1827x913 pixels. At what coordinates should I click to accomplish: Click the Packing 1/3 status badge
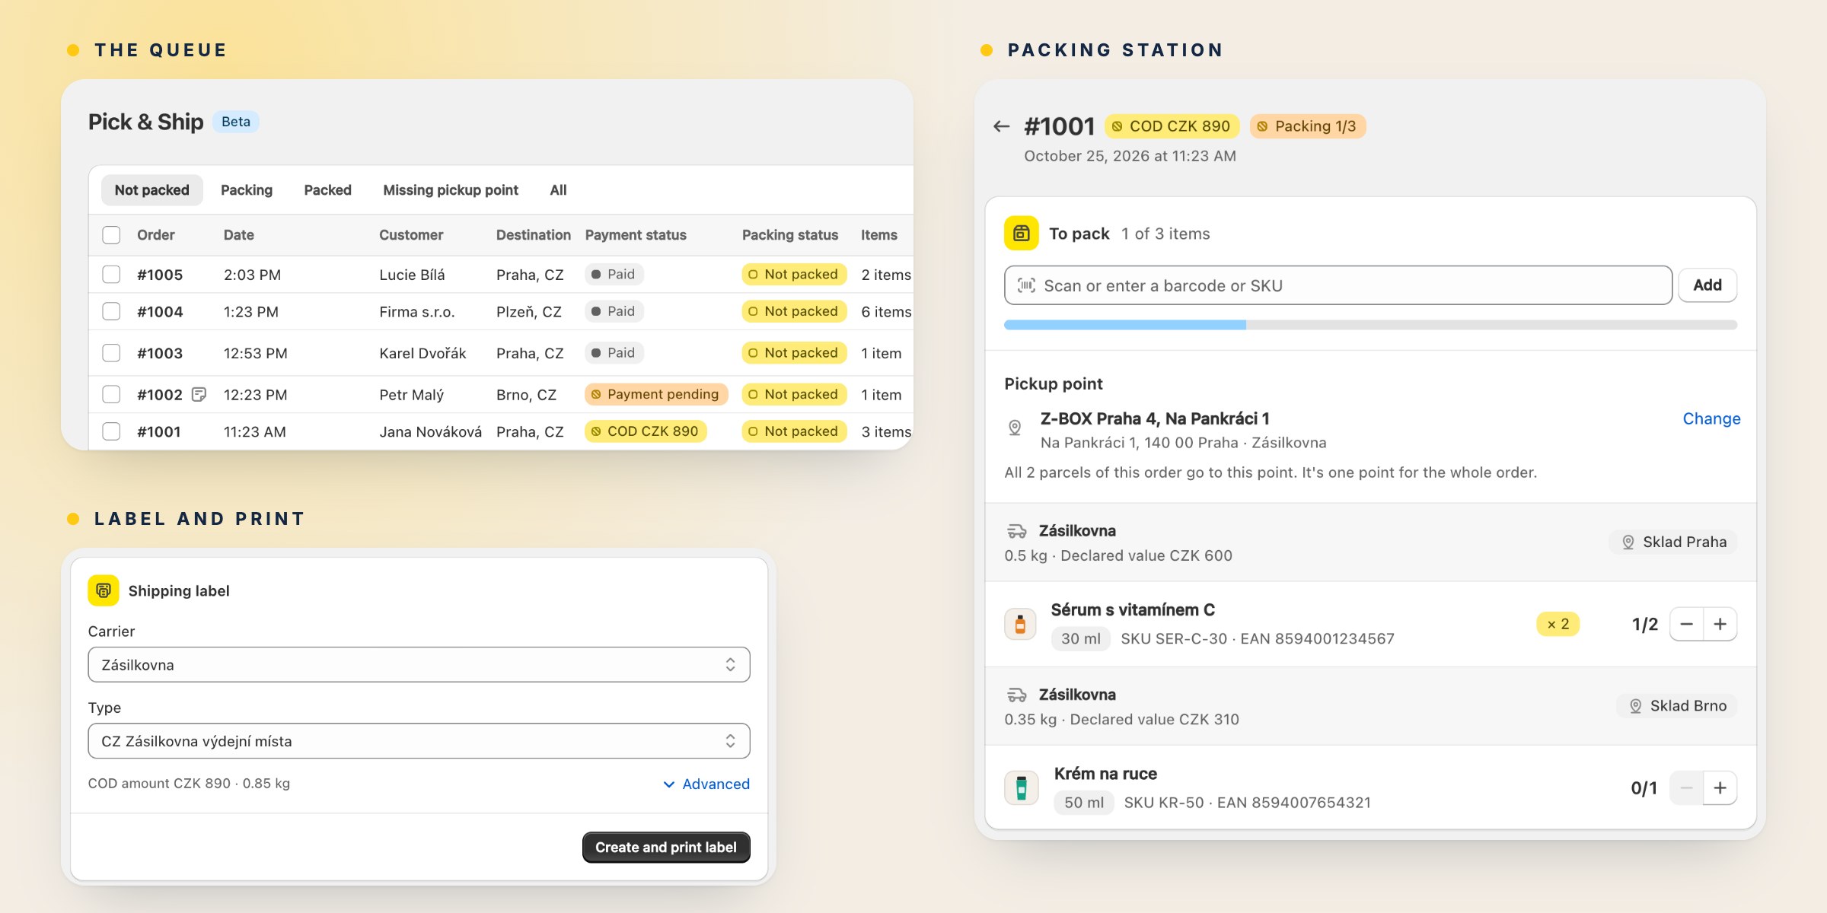coord(1308,126)
